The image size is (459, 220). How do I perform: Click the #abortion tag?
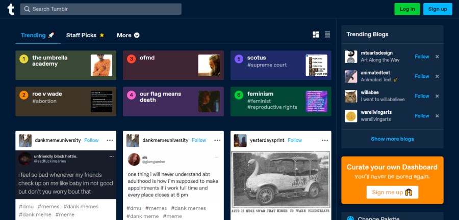(44, 101)
